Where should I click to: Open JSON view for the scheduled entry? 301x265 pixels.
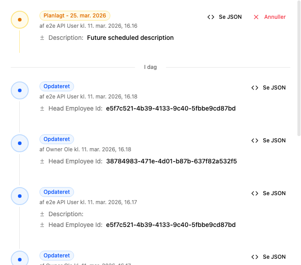click(224, 17)
